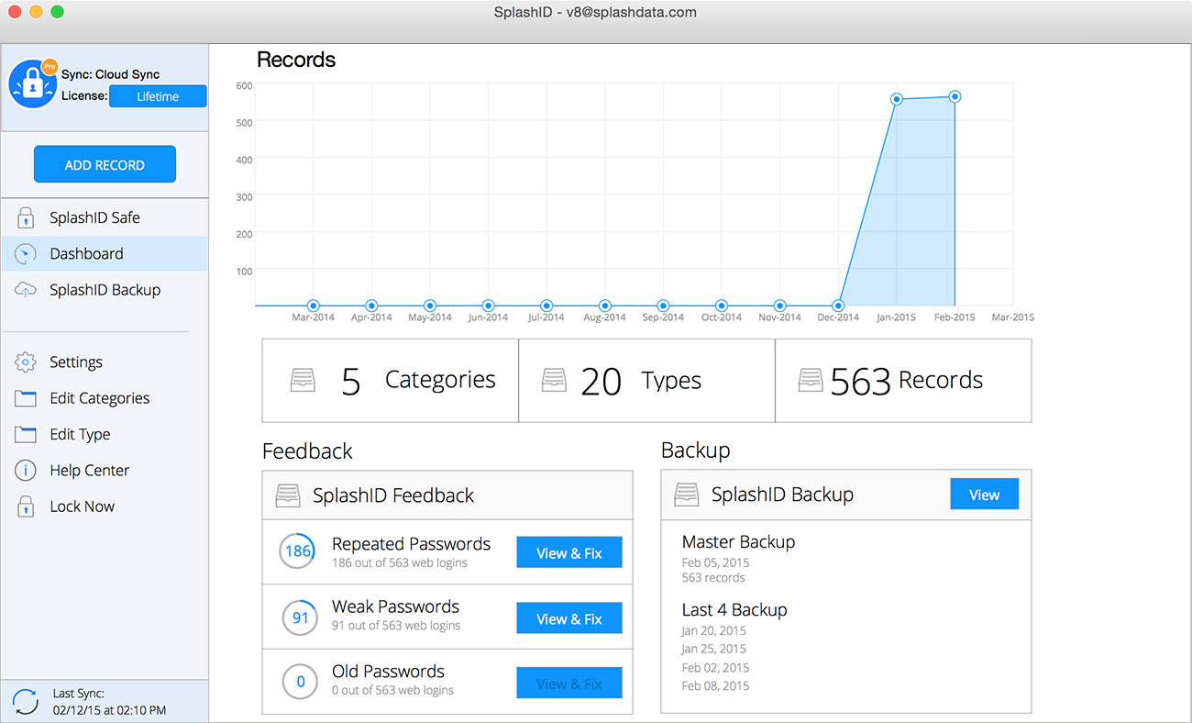Click the Lifetime license button
The image size is (1192, 723).
click(158, 96)
